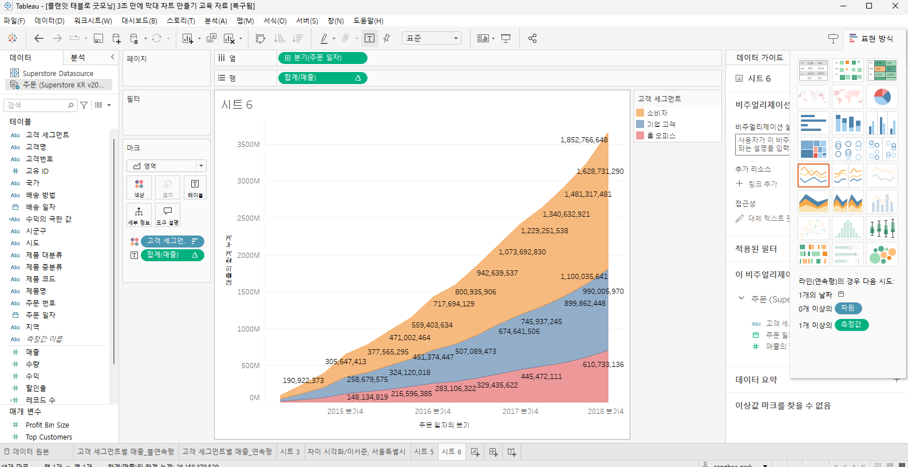Switch to the 분석 pane tab
This screenshot has width=908, height=467.
[78, 58]
